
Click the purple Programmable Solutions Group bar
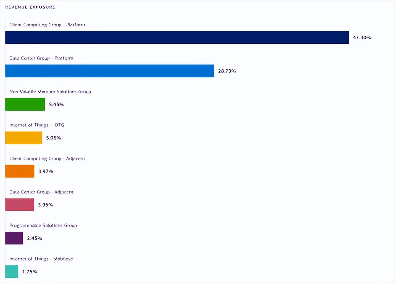[14, 238]
